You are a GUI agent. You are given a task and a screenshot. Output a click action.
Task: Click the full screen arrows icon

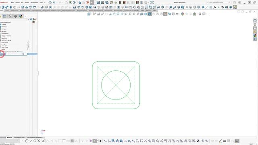(x=152, y=2)
